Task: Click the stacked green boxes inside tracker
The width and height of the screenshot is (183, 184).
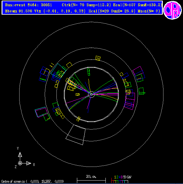Action: click(x=89, y=72)
